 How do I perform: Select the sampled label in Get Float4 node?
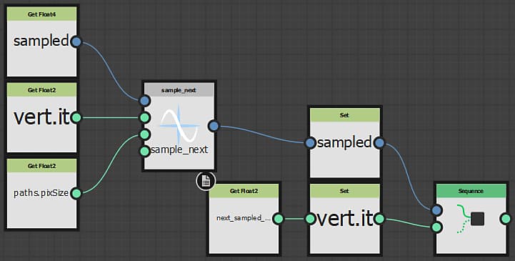tap(41, 41)
